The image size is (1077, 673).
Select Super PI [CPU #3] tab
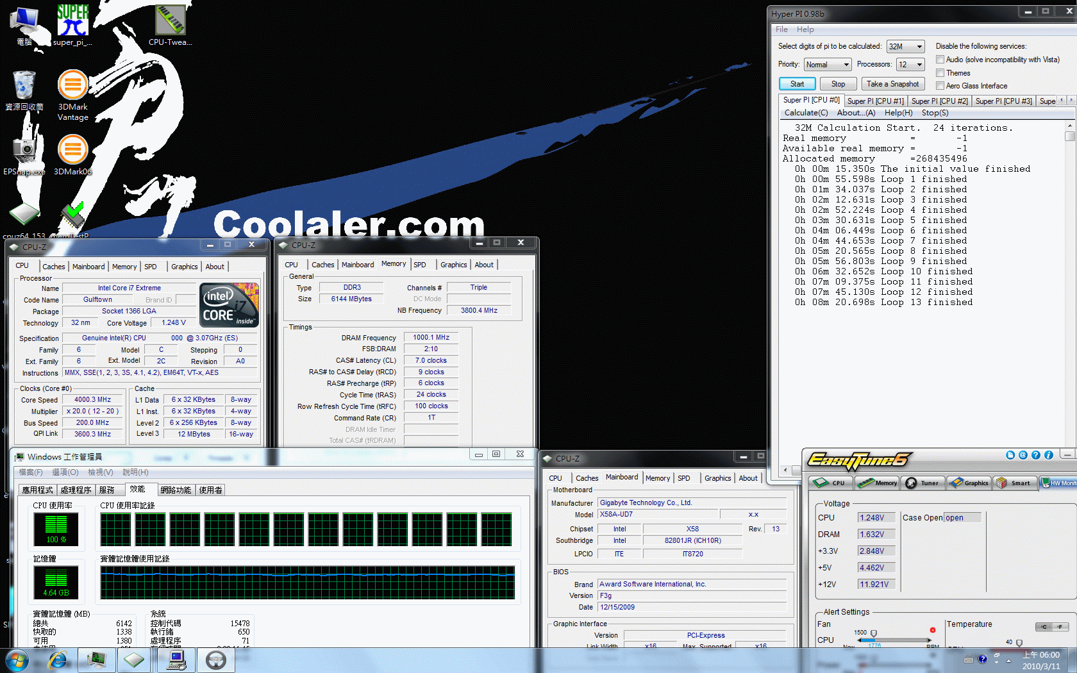pyautogui.click(x=1003, y=101)
